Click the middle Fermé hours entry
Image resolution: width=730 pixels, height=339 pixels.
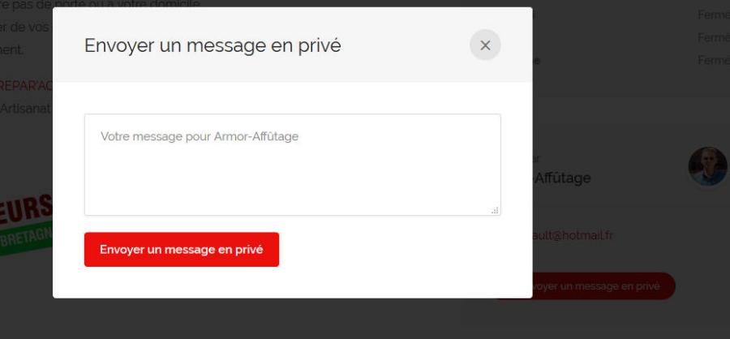tap(713, 37)
